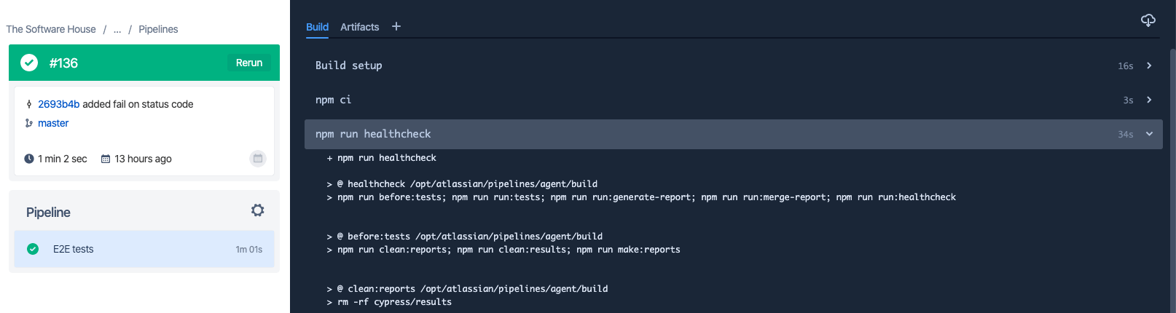Click the plus icon next to Artifacts

(396, 26)
